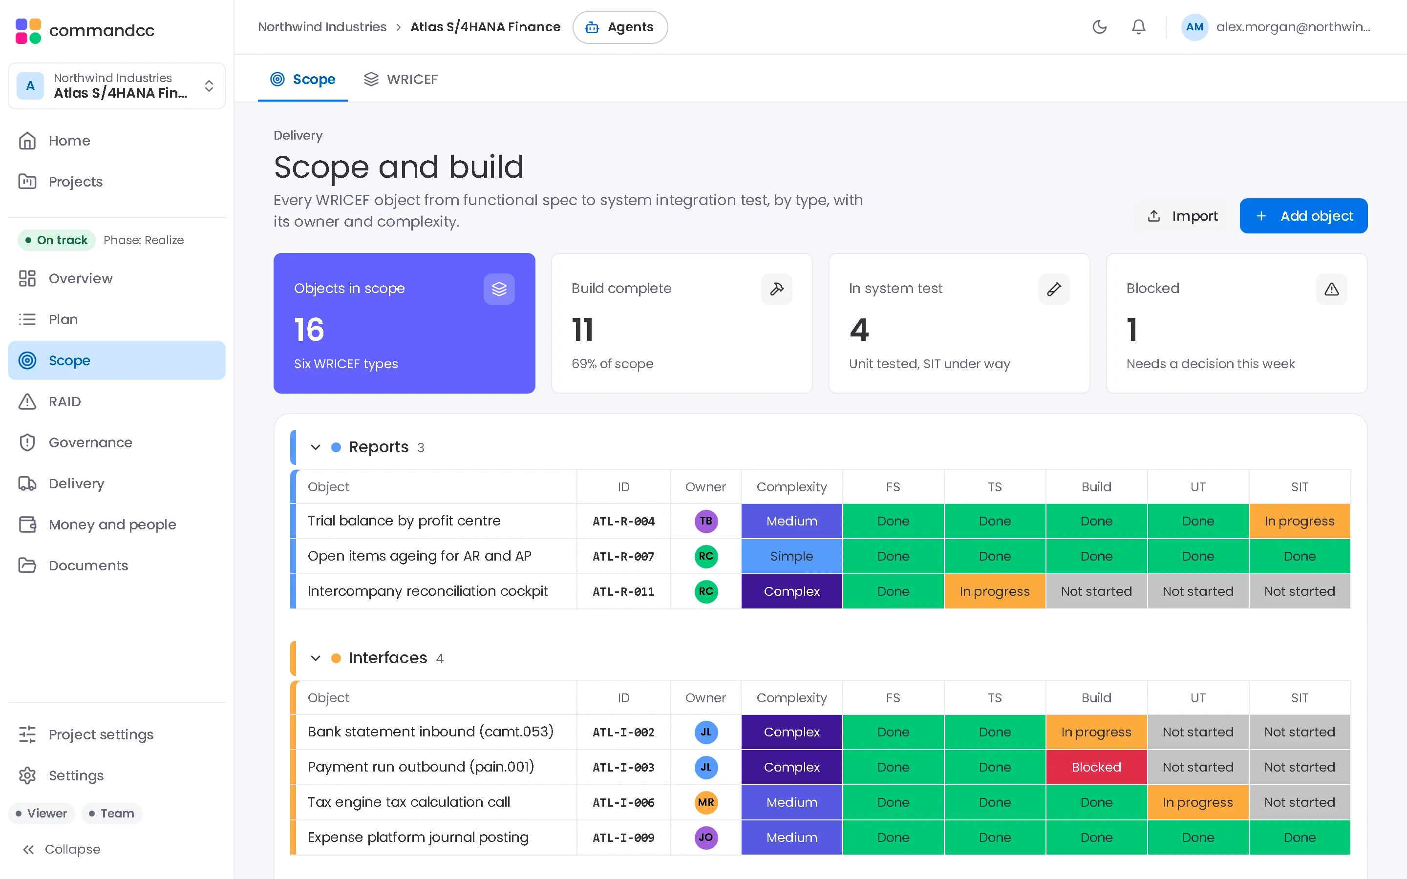Open Settings gear item

[116, 775]
